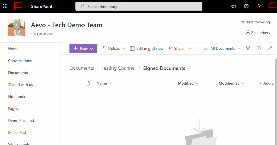277x145 pixels.
Task: Click the Private group label
Action: (x=42, y=33)
